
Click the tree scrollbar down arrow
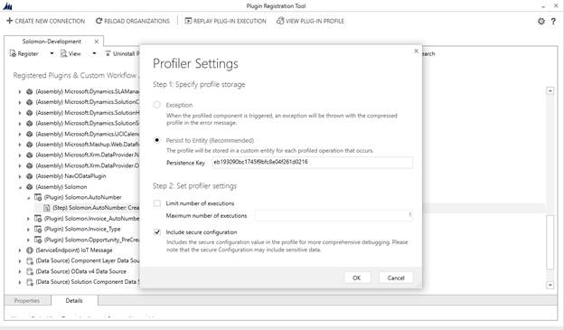click(x=550, y=285)
